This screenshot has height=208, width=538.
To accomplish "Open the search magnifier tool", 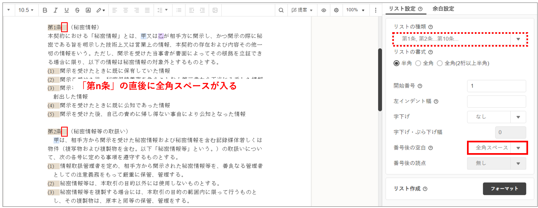I will (281, 10).
